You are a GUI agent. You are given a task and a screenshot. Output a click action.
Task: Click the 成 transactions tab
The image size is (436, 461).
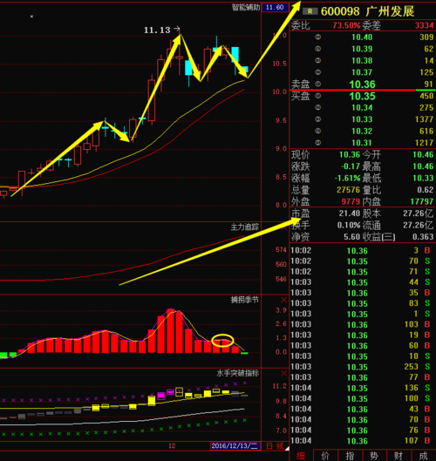coord(423,456)
